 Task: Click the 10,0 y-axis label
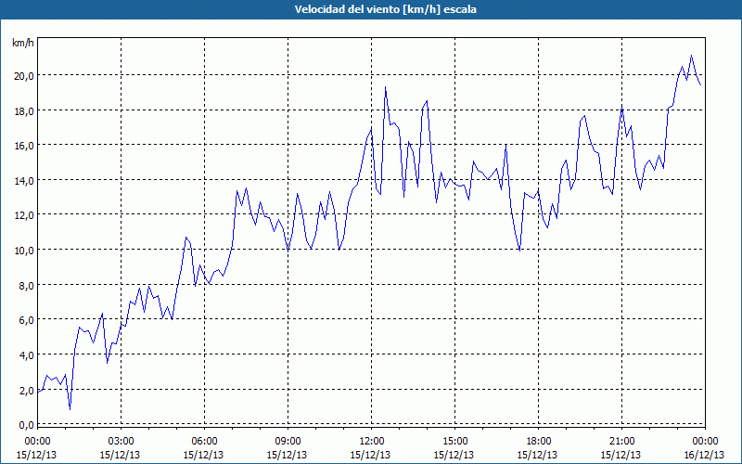point(24,250)
